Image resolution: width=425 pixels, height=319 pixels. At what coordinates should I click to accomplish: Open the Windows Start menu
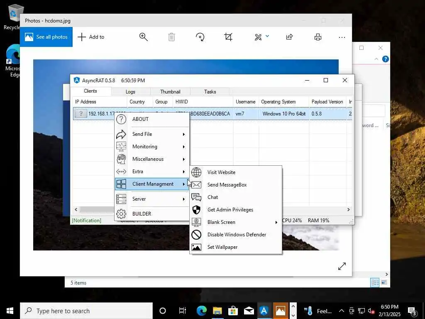click(10, 311)
